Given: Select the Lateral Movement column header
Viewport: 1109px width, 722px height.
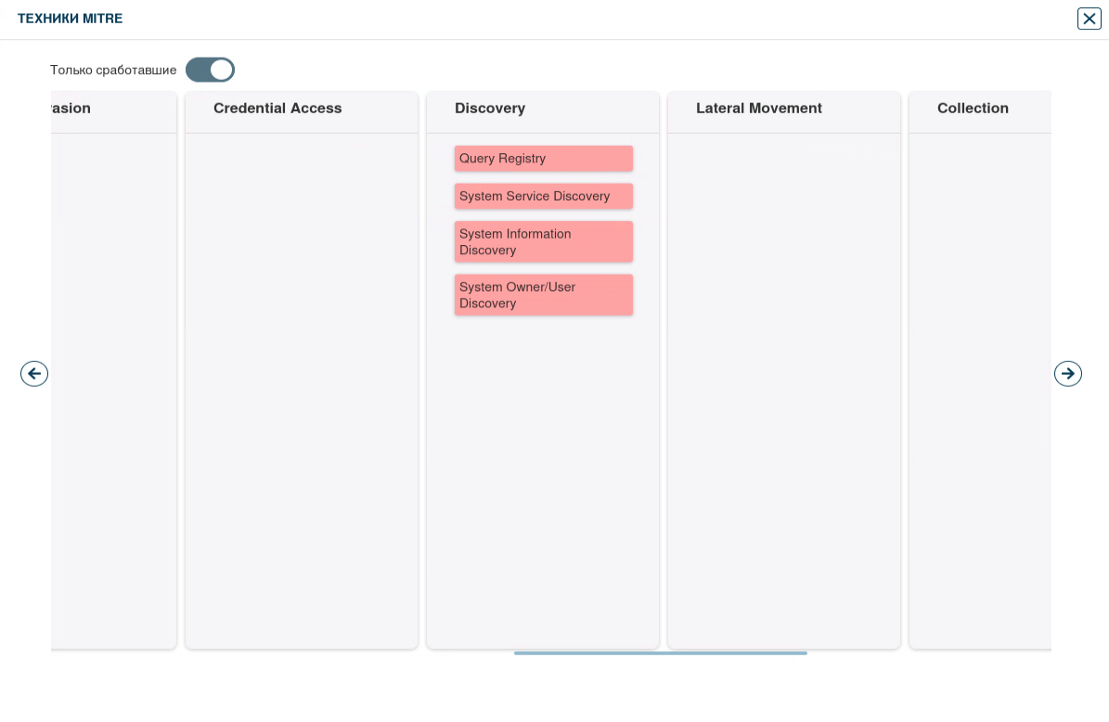Looking at the screenshot, I should 758,109.
